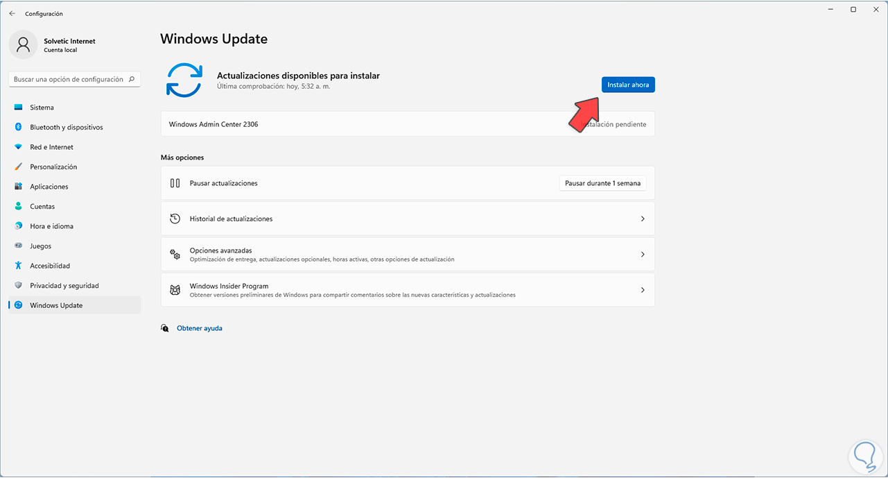The width and height of the screenshot is (888, 478).
Task: Open Personalización settings
Action: coord(75,167)
